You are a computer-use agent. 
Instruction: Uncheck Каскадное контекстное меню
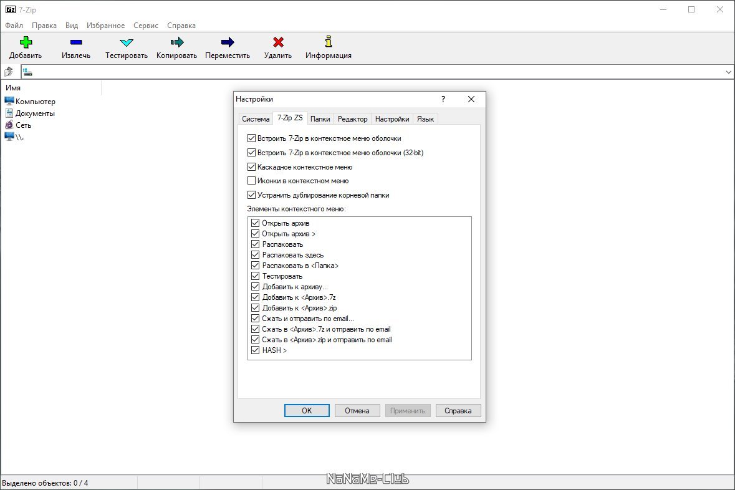pos(251,167)
